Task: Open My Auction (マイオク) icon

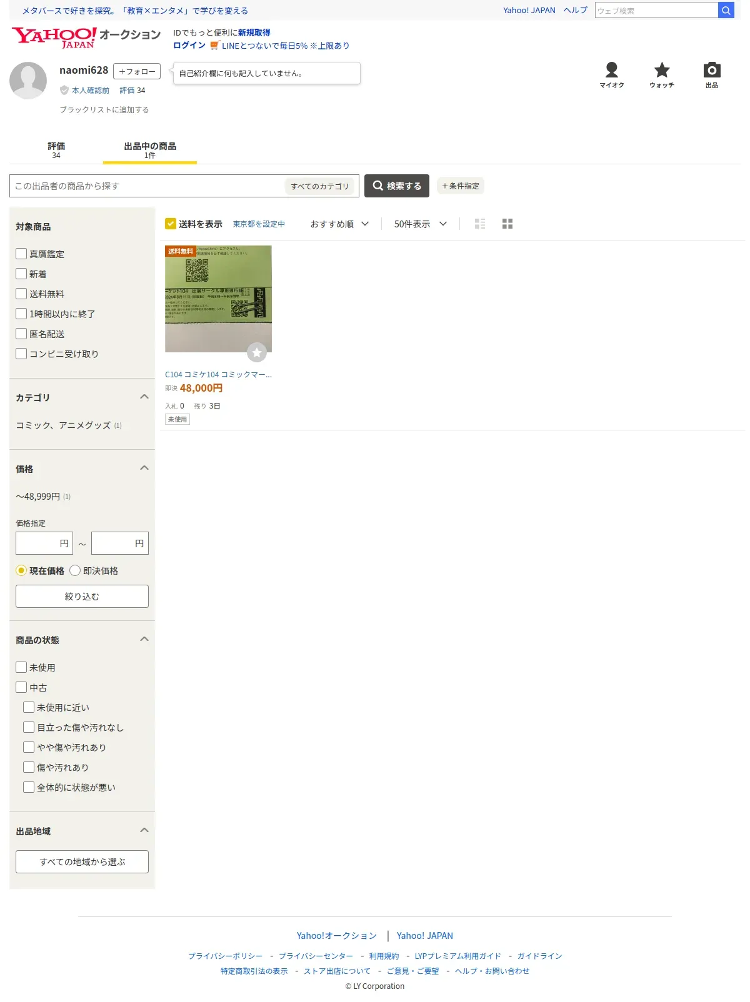Action: click(612, 75)
